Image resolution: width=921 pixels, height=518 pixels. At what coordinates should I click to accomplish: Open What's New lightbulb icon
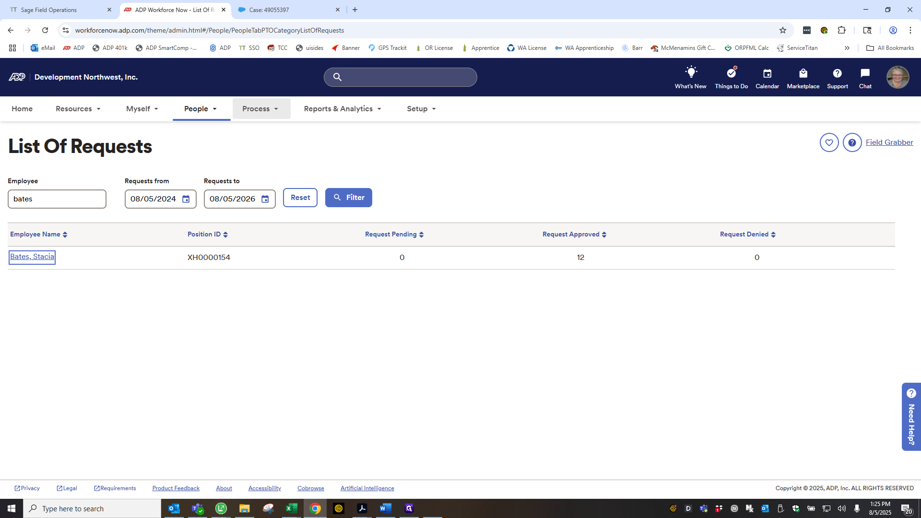690,72
